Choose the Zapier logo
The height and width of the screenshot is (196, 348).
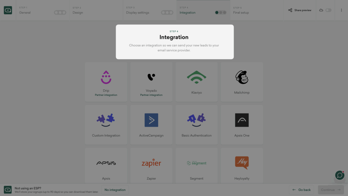[151, 163]
